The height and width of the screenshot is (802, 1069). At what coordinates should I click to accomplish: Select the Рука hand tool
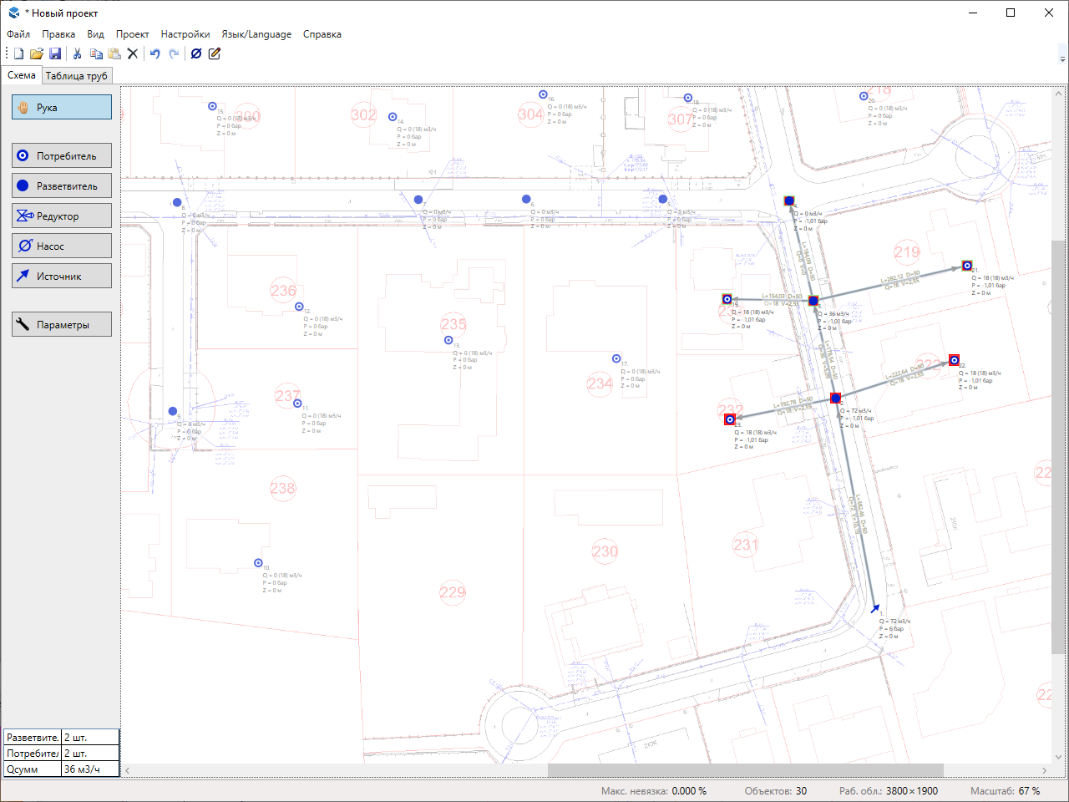(62, 107)
